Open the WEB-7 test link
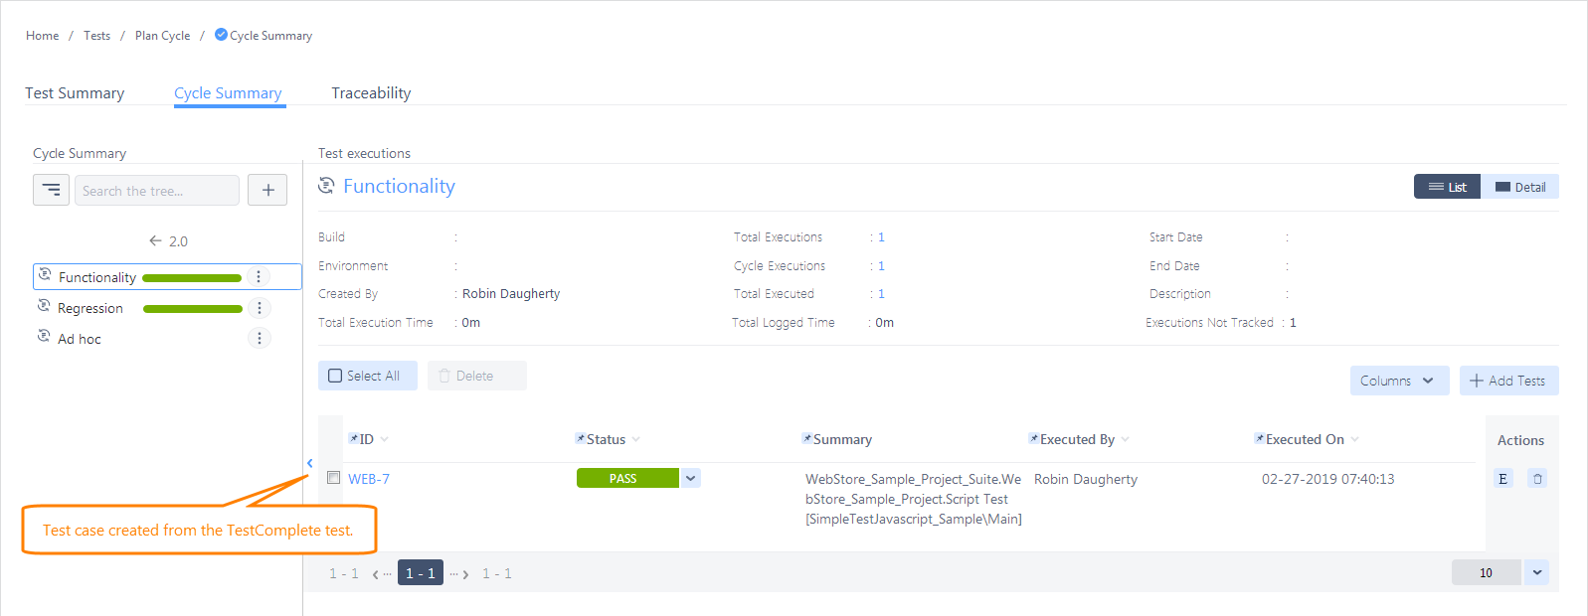This screenshot has width=1588, height=616. click(369, 479)
